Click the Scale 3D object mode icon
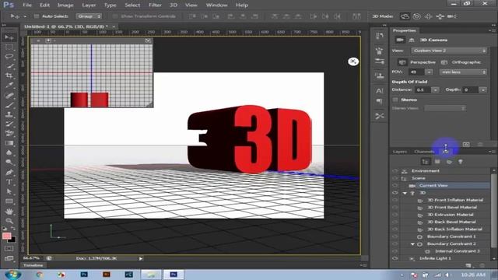The height and width of the screenshot is (280, 498). pos(451,16)
